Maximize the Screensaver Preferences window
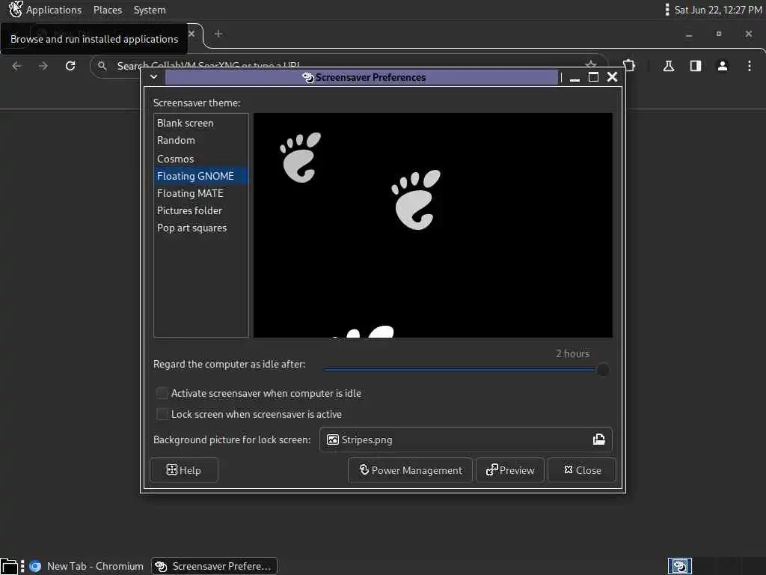The width and height of the screenshot is (766, 575). click(x=593, y=77)
